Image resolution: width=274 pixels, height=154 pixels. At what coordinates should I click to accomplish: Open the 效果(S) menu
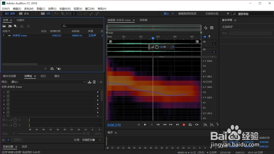coord(52,8)
